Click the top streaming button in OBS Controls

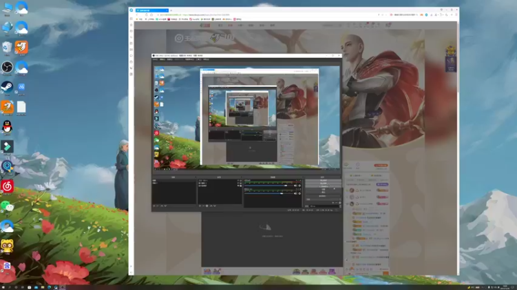323,180
